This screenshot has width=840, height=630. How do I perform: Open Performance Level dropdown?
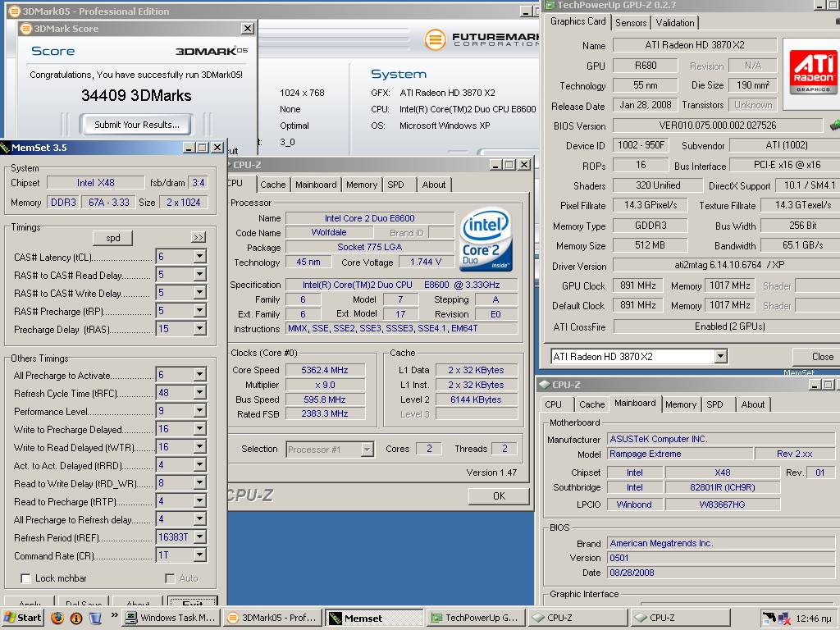(199, 411)
